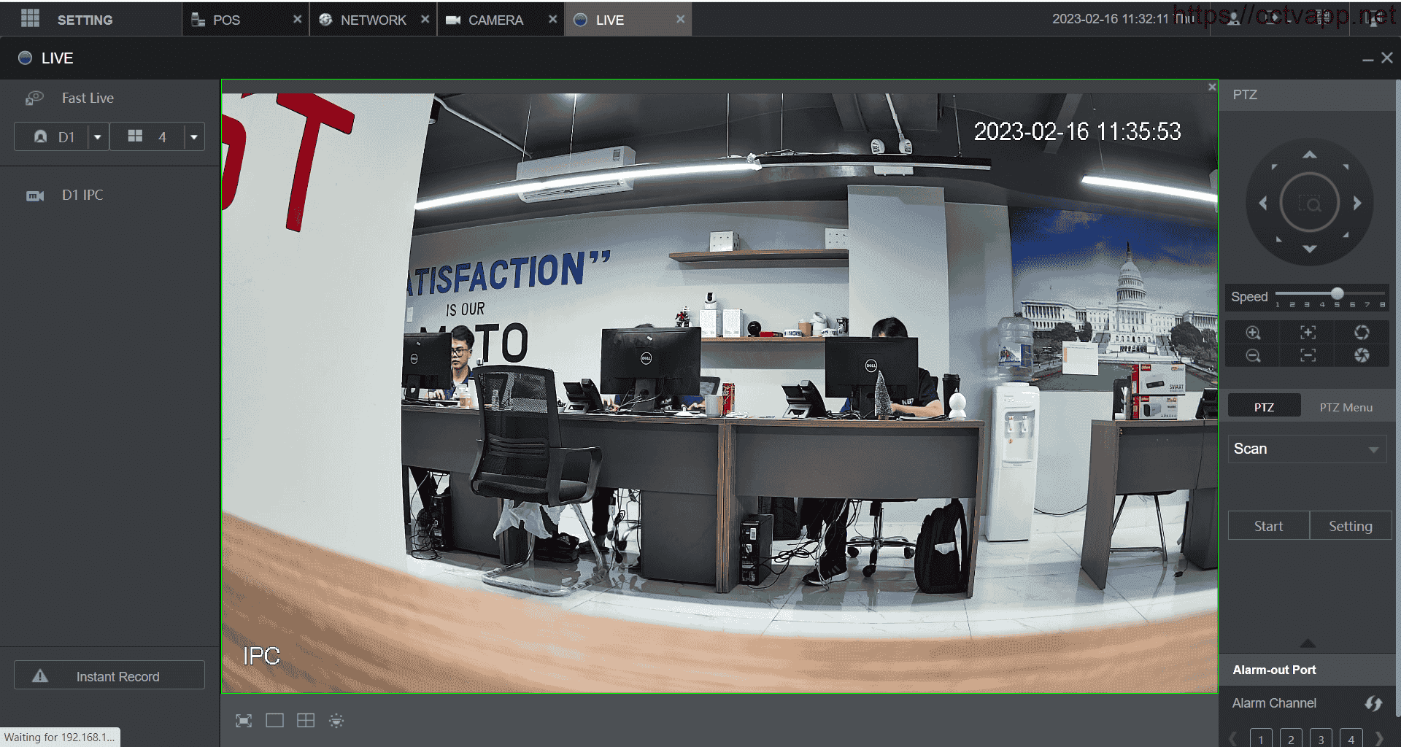
Task: Select single-window layout icon
Action: pos(274,721)
